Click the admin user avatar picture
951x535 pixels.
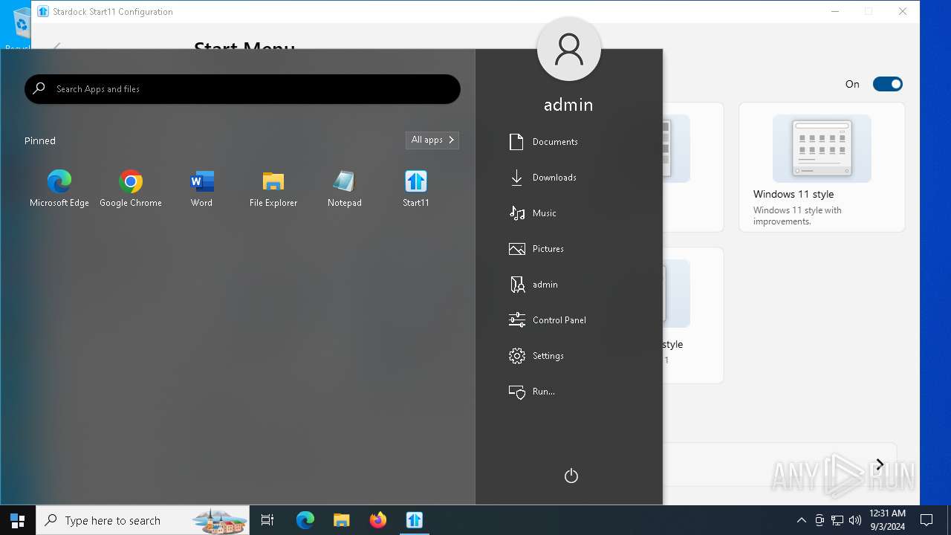coord(569,48)
